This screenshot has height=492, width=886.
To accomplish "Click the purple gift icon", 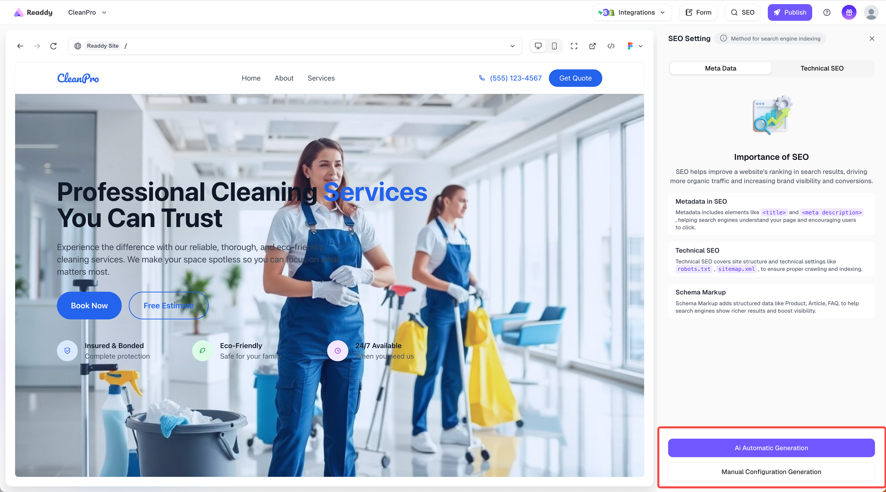I will (x=849, y=12).
